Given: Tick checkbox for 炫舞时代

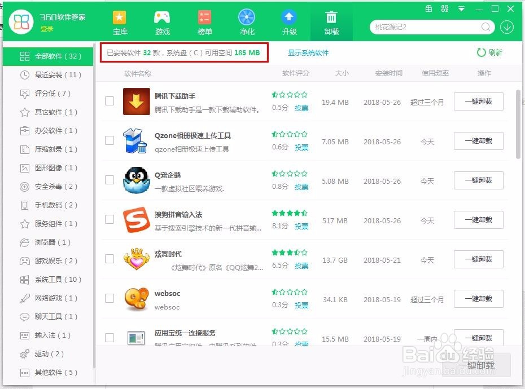Looking at the screenshot, I should point(110,259).
